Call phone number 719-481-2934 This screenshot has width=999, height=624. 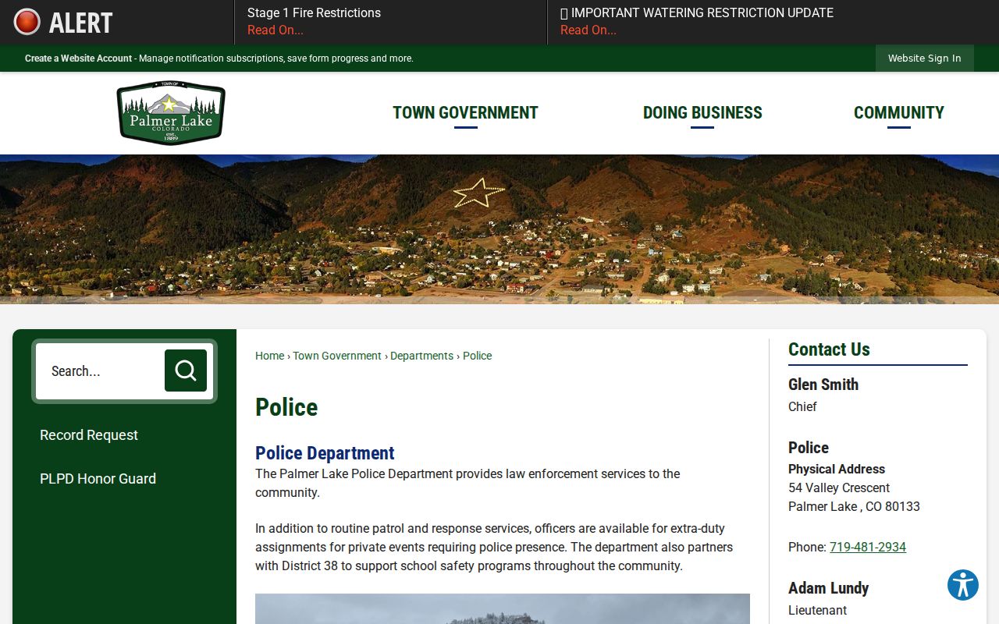(x=868, y=548)
